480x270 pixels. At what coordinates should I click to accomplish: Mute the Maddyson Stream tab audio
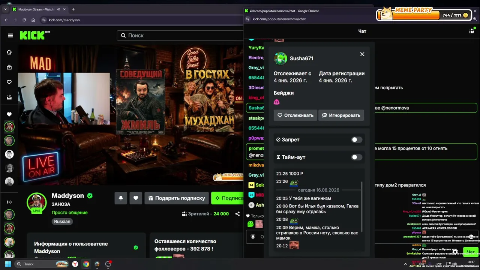(x=58, y=9)
